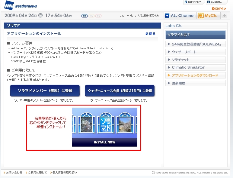Open ソラマドとは? sidebar header
This screenshot has height=178, width=233.
click(x=195, y=35)
